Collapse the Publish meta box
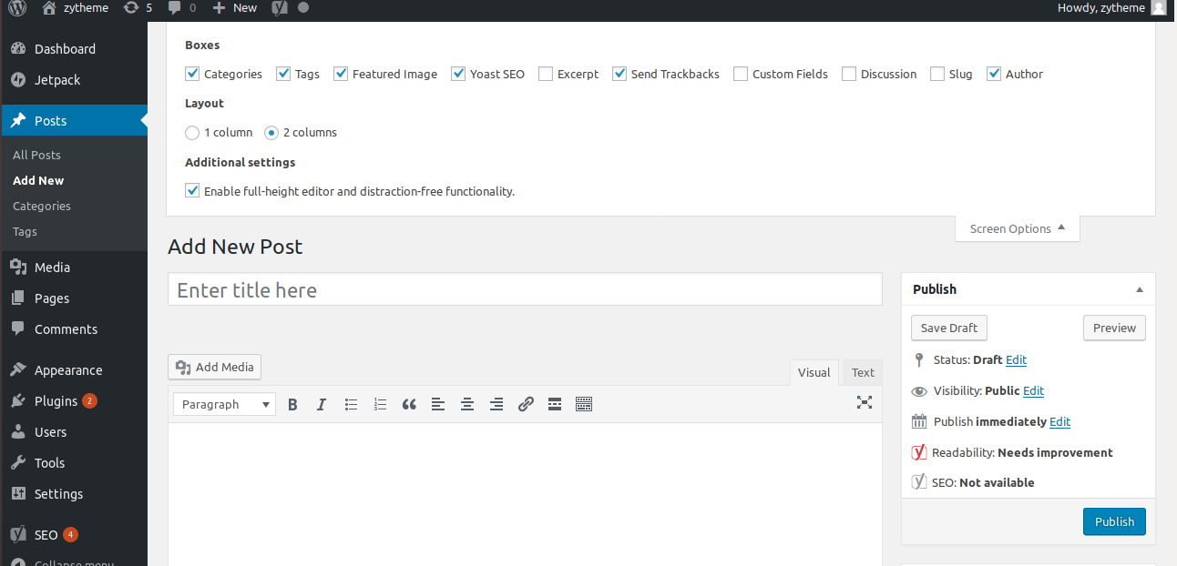This screenshot has width=1177, height=566. (1139, 289)
